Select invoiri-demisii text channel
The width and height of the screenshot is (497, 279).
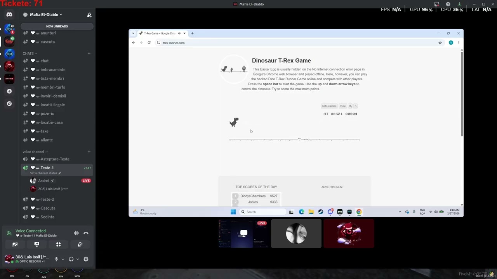click(57, 96)
